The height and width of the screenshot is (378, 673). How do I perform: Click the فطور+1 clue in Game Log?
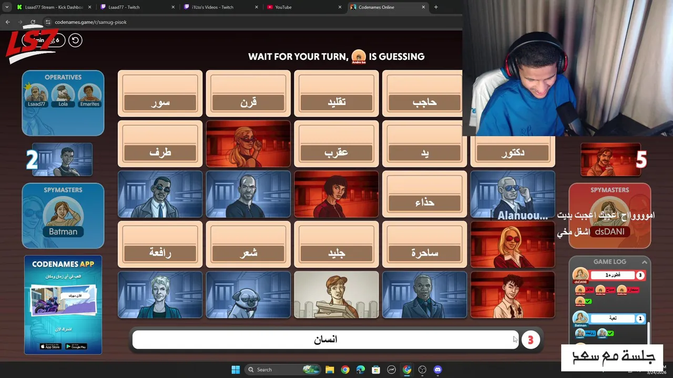pos(613,275)
